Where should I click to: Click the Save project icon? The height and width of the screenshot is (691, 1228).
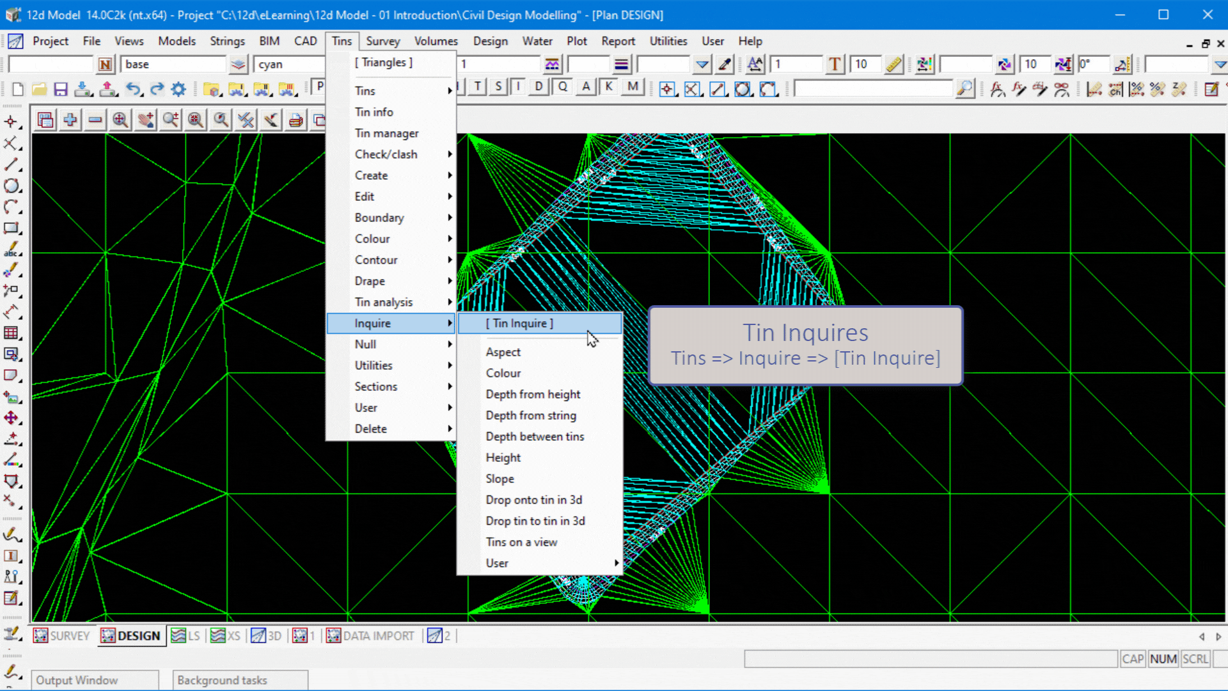pyautogui.click(x=61, y=89)
